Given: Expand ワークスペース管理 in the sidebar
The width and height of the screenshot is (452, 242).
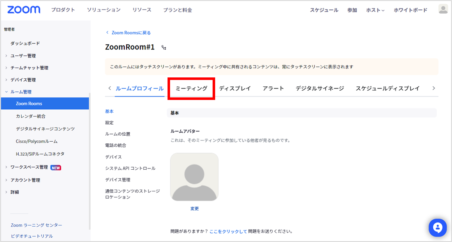Looking at the screenshot, I should pyautogui.click(x=29, y=167).
